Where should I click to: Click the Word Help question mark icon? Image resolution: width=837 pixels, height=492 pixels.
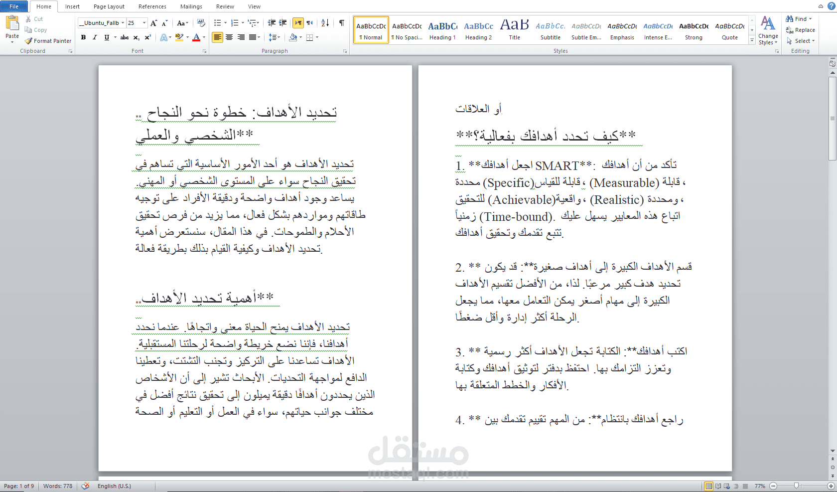(831, 6)
